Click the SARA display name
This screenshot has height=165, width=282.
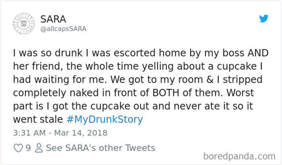click(53, 19)
